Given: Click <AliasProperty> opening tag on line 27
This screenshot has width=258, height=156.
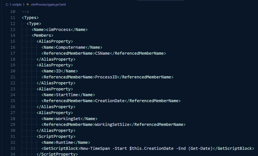Looking at the screenshot, I should [55, 113].
